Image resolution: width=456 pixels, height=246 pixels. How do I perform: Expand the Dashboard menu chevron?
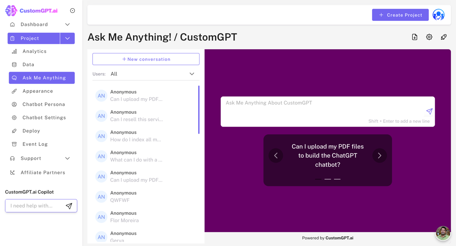point(67,25)
